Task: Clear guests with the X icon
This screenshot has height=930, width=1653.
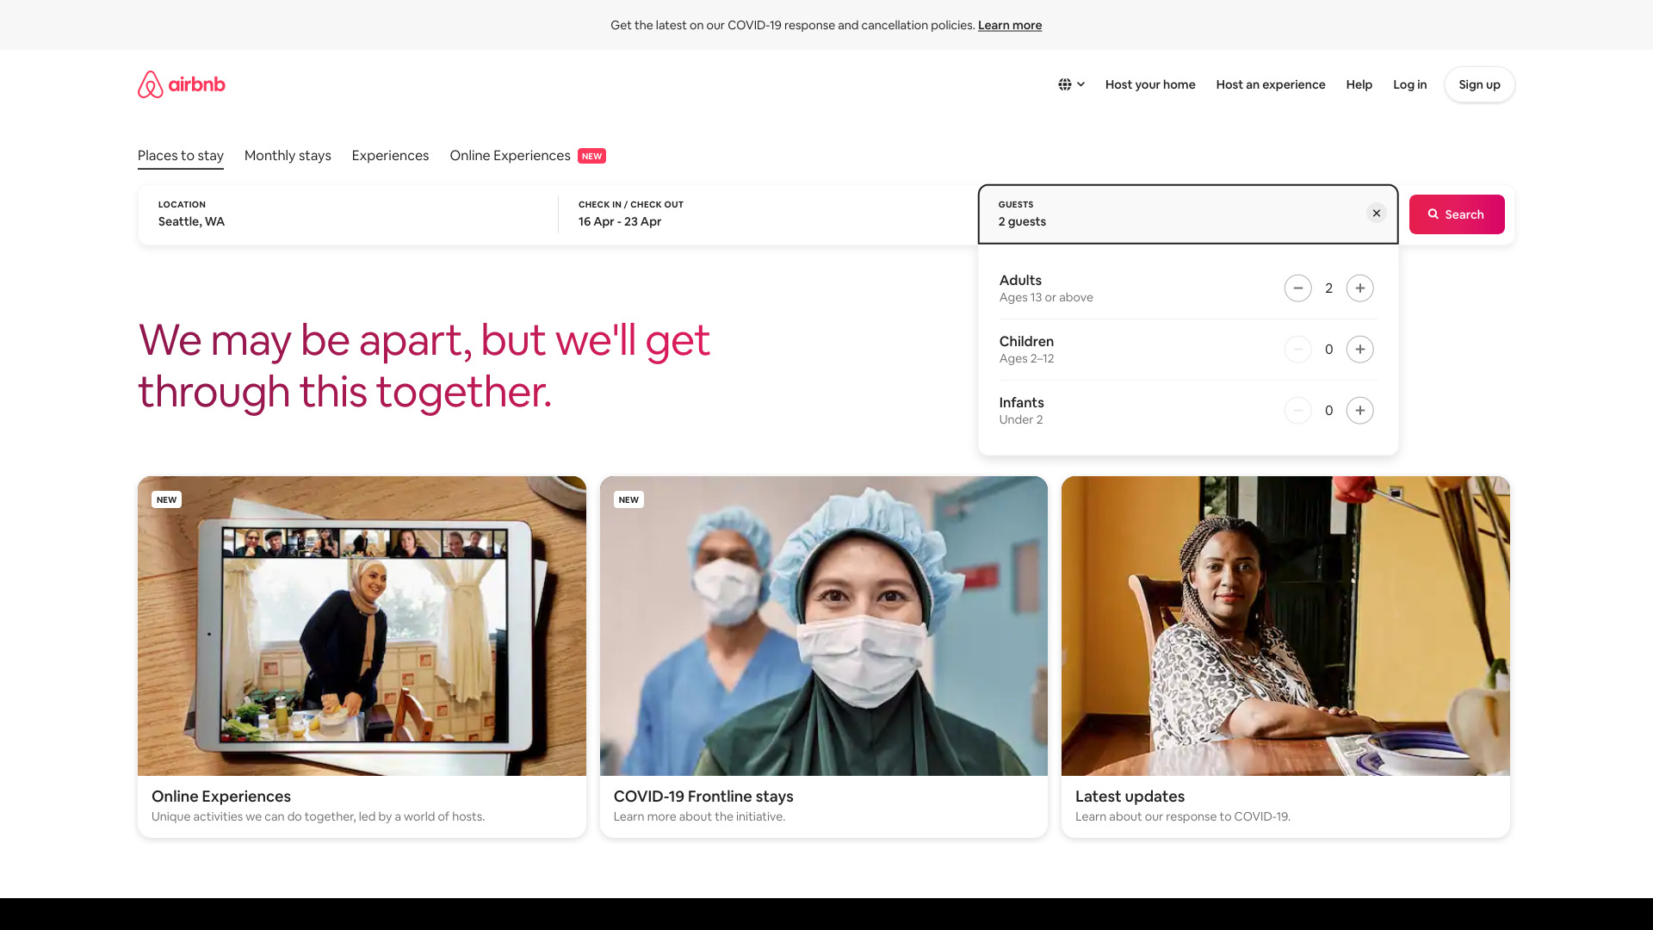Action: (1376, 214)
